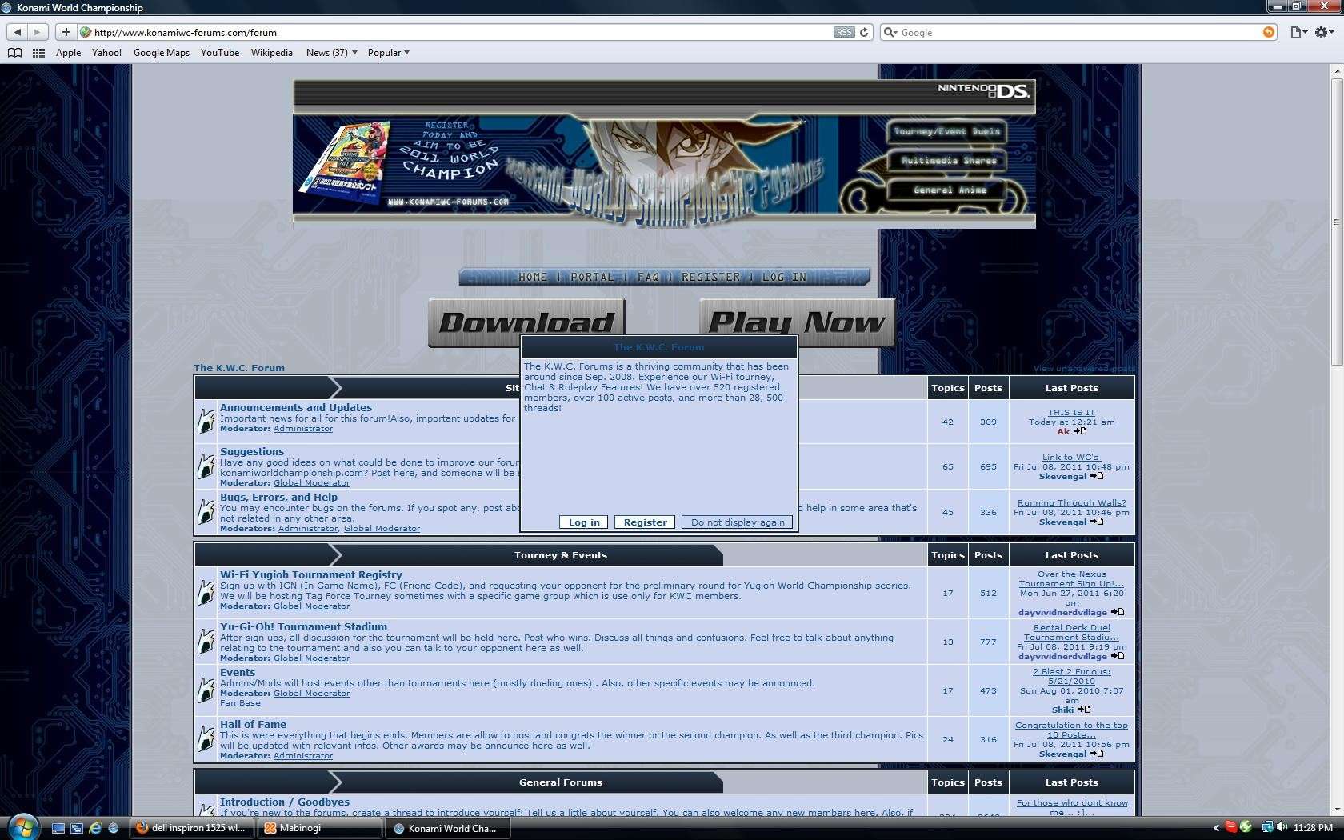Go back using the Safari back arrow

pos(18,32)
